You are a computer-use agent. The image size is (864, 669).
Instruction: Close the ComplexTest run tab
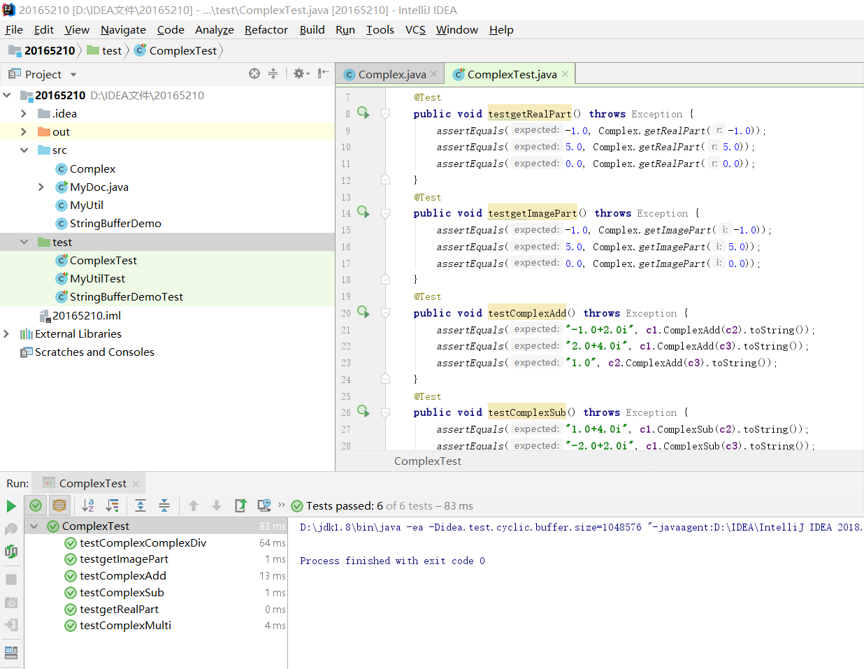(136, 484)
